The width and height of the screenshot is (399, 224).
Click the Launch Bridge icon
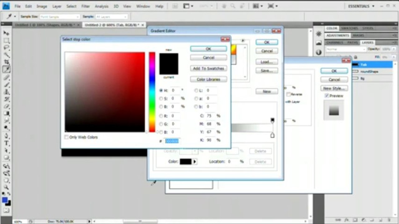(175, 6)
